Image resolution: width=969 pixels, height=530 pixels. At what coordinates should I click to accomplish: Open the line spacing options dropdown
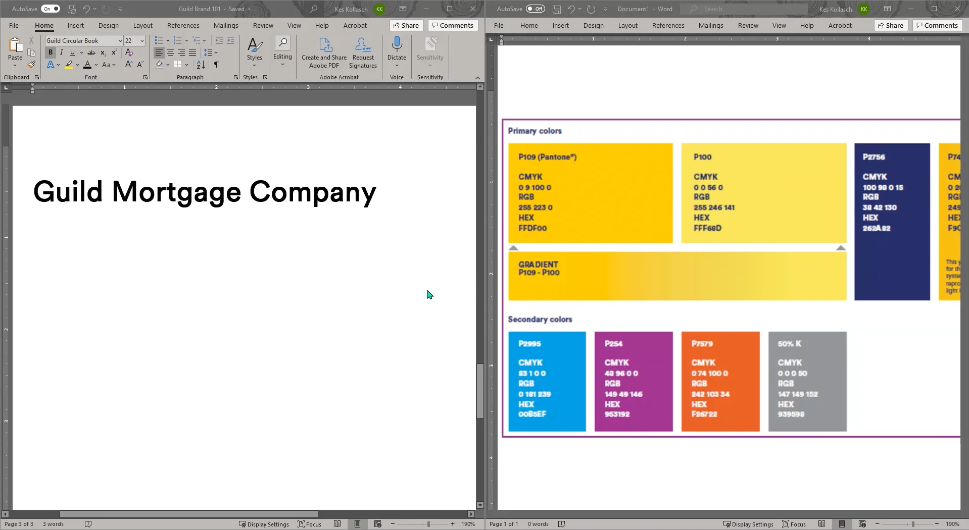point(215,52)
